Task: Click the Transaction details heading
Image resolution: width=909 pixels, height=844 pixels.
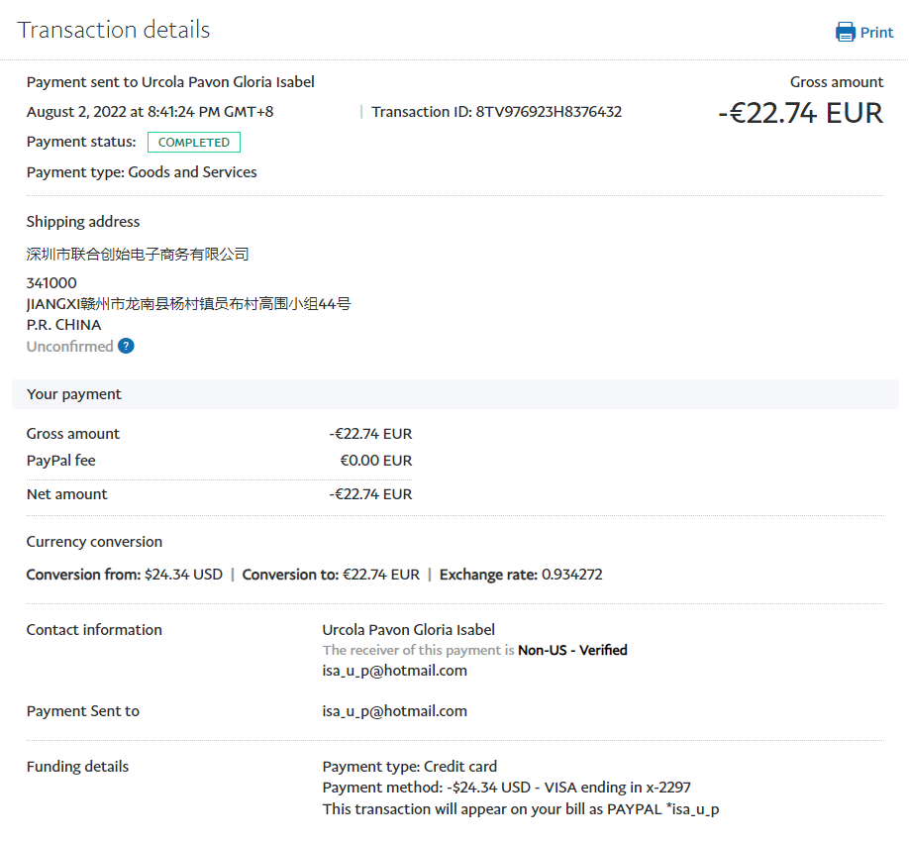Action: coord(114,30)
